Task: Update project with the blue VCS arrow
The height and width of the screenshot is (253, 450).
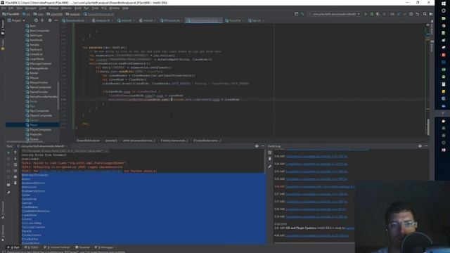Action: pyautogui.click(x=399, y=14)
